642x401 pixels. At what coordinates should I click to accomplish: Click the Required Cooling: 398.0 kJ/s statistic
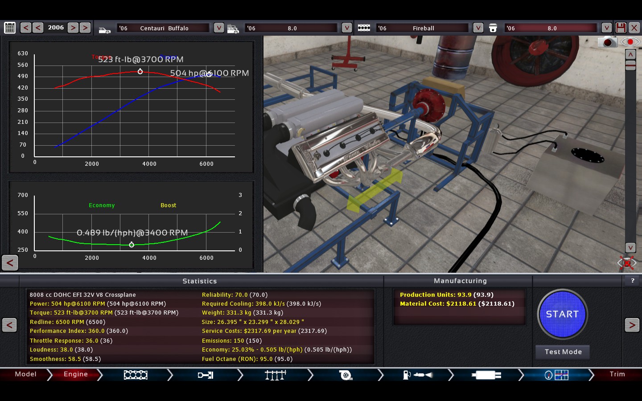261,304
